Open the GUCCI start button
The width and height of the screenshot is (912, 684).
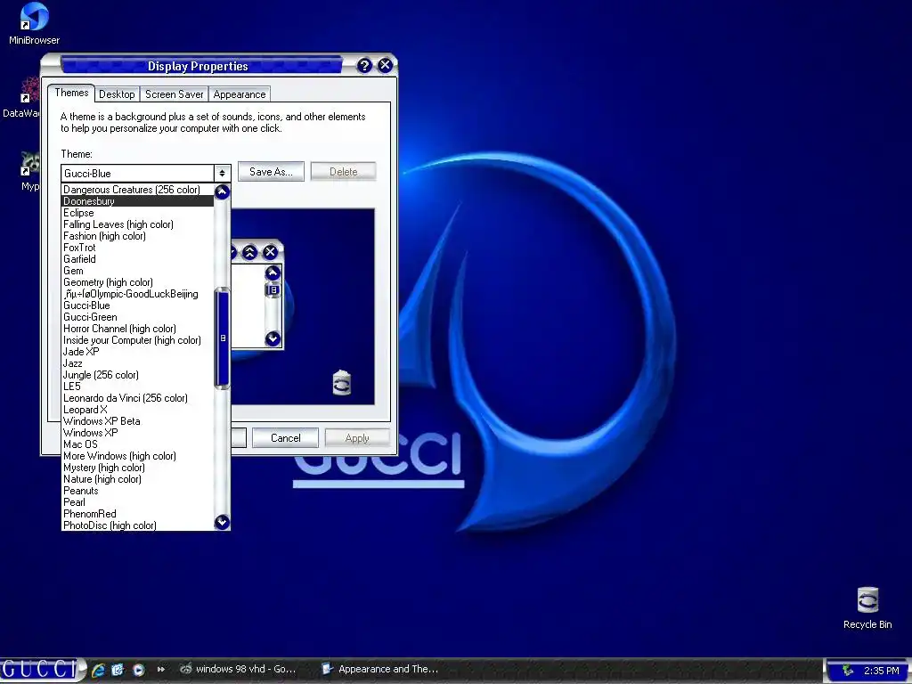pyautogui.click(x=41, y=670)
